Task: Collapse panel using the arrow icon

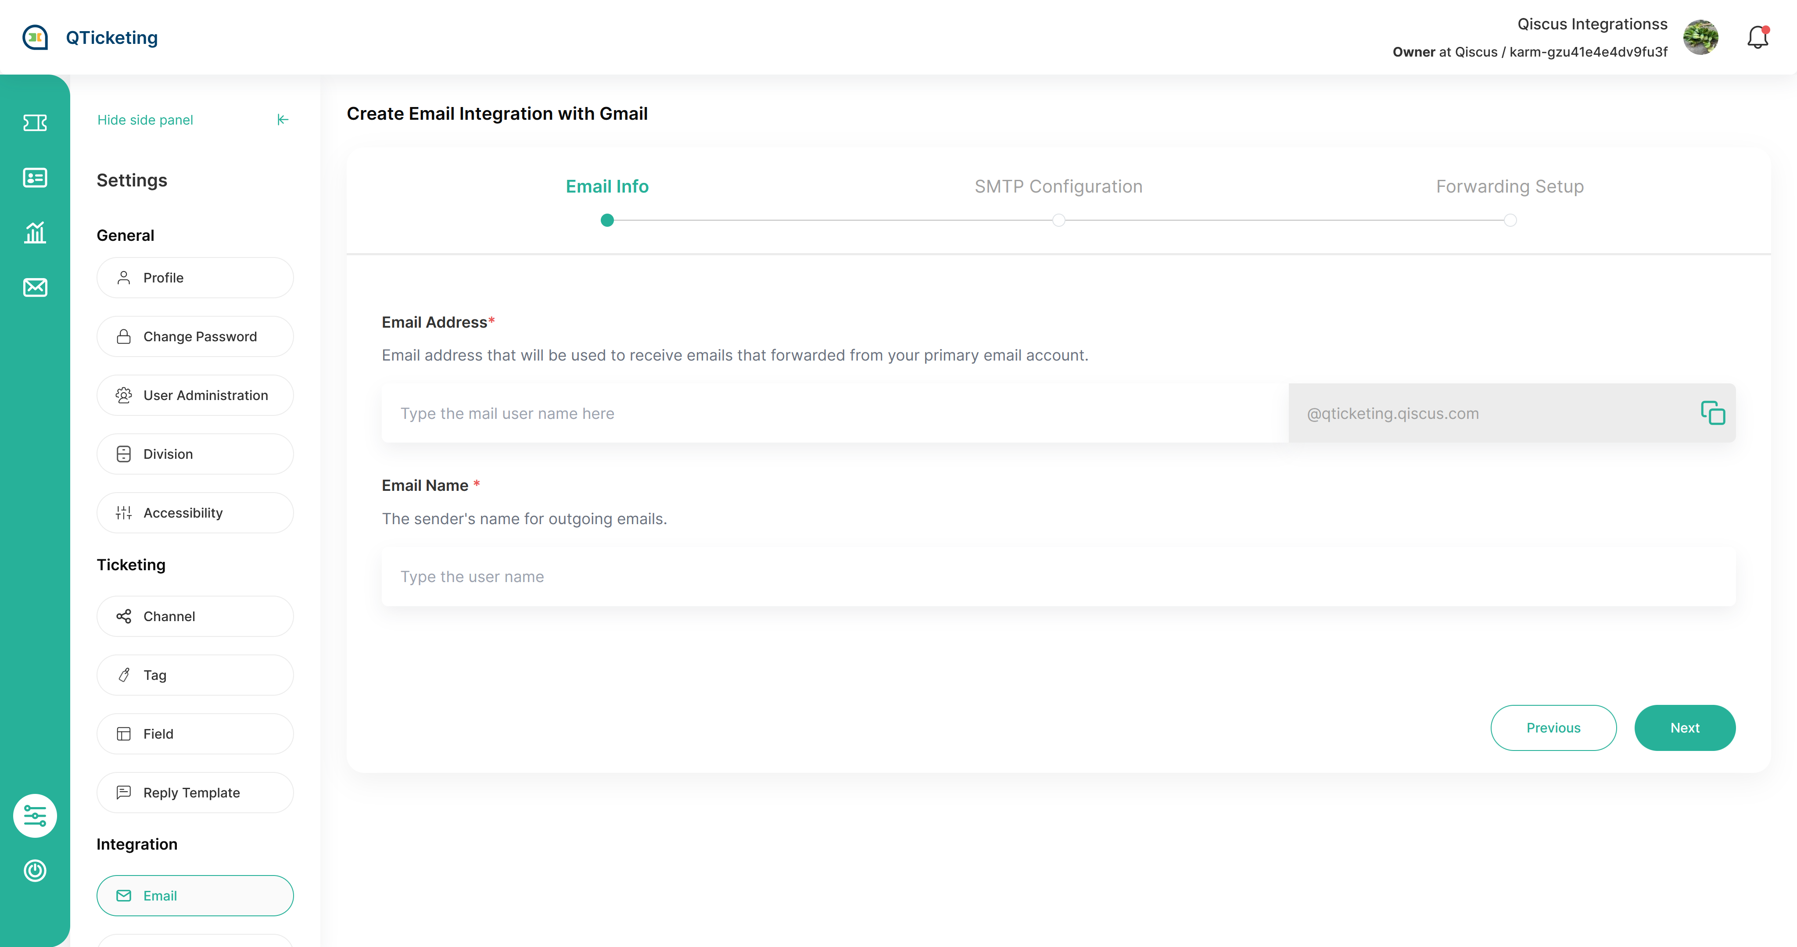Action: click(283, 120)
